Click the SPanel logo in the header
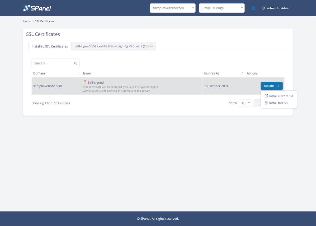The image size is (316, 226). click(x=37, y=8)
